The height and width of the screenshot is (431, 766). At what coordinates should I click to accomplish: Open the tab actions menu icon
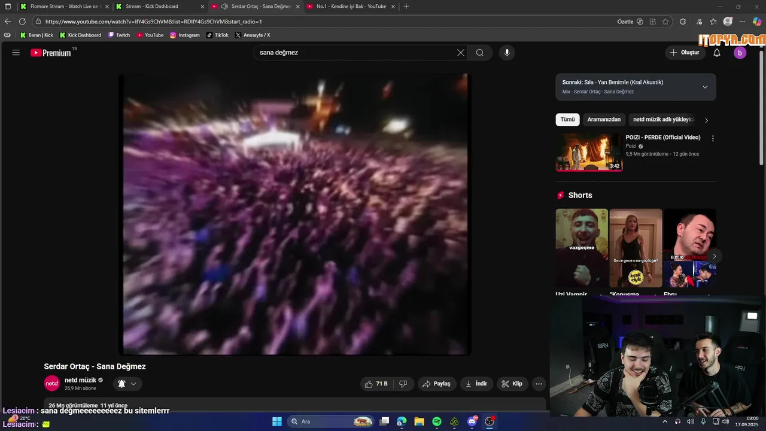(x=8, y=7)
